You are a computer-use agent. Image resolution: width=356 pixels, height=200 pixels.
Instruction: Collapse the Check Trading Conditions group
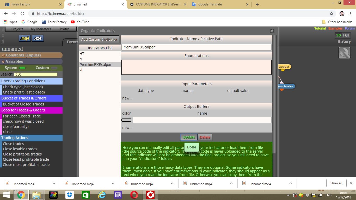pos(31,81)
